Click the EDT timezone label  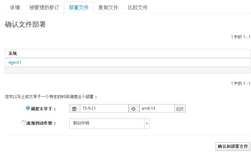[180, 109]
